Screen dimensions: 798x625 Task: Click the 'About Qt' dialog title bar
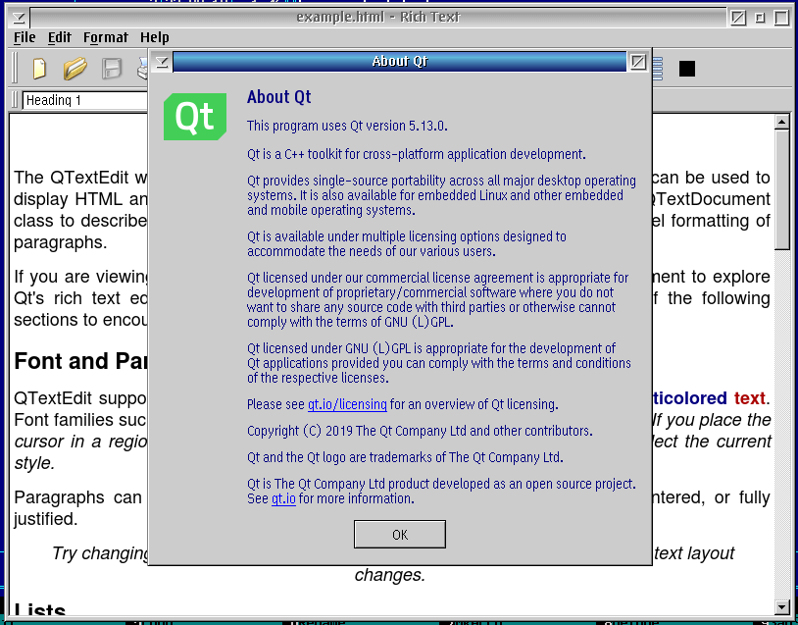tap(400, 62)
